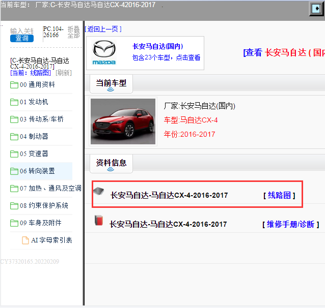Click the 厂家:长安马自达(国内) text
Image resolution: width=325 pixels, height=308 pixels.
click(x=199, y=106)
